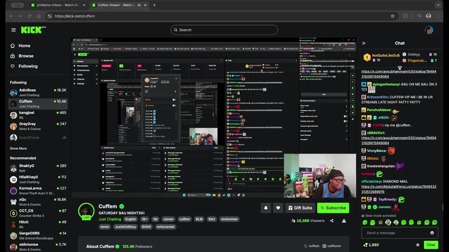Open chat settings gear icon

point(418,245)
